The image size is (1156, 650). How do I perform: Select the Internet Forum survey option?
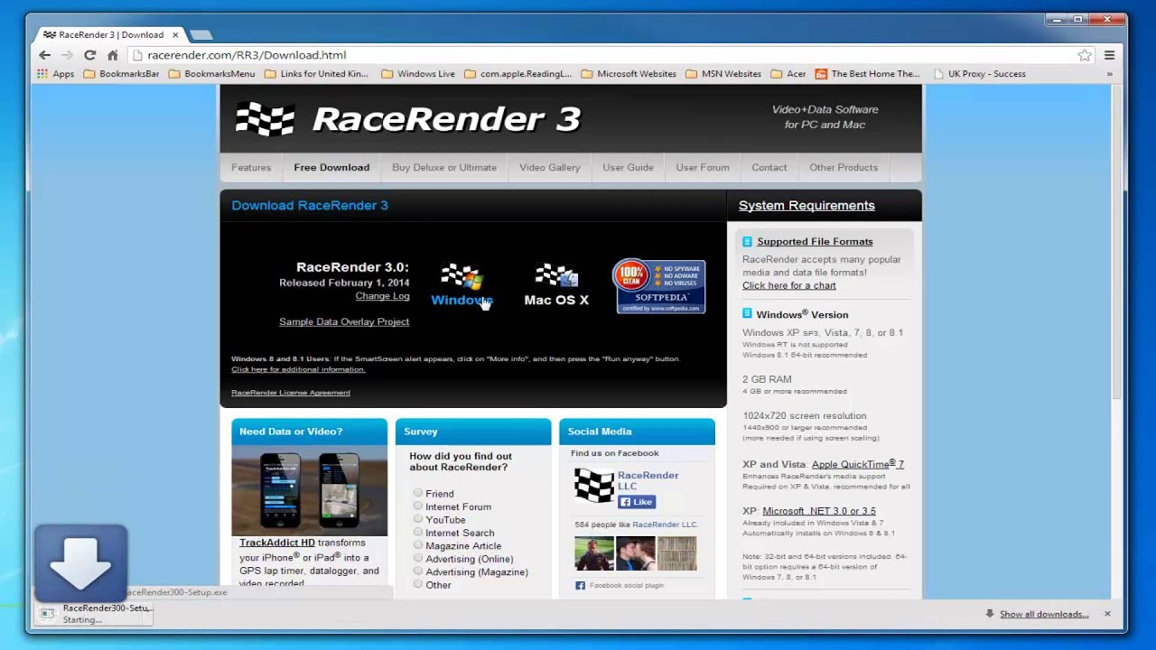pos(418,506)
